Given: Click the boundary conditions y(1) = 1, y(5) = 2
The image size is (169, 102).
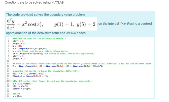Looking at the screenshot, I should 75,25.
